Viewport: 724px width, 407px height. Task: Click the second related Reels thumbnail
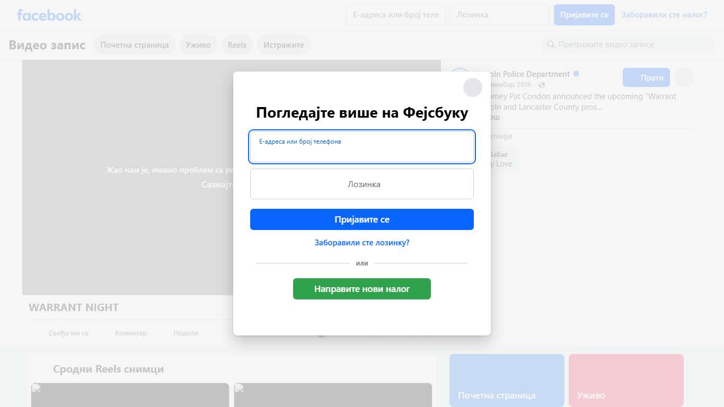pyautogui.click(x=333, y=395)
